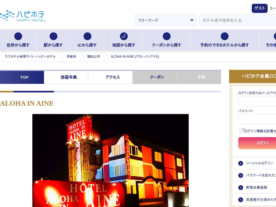Go to 福知山市 breadcrumb link

[94, 57]
